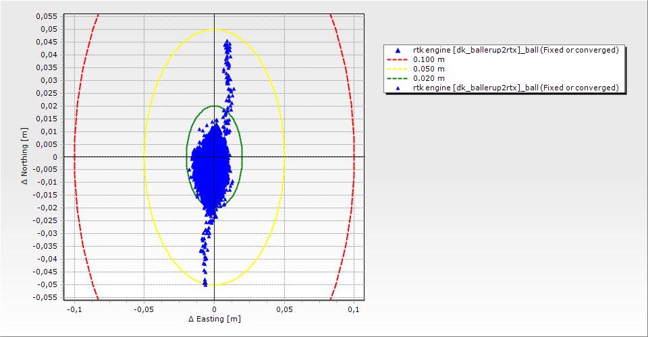Image resolution: width=648 pixels, height=337 pixels.
Task: Click the -0,025 Northing tick label
Action: (45, 220)
